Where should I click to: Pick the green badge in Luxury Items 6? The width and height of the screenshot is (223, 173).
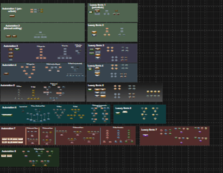(118, 113)
